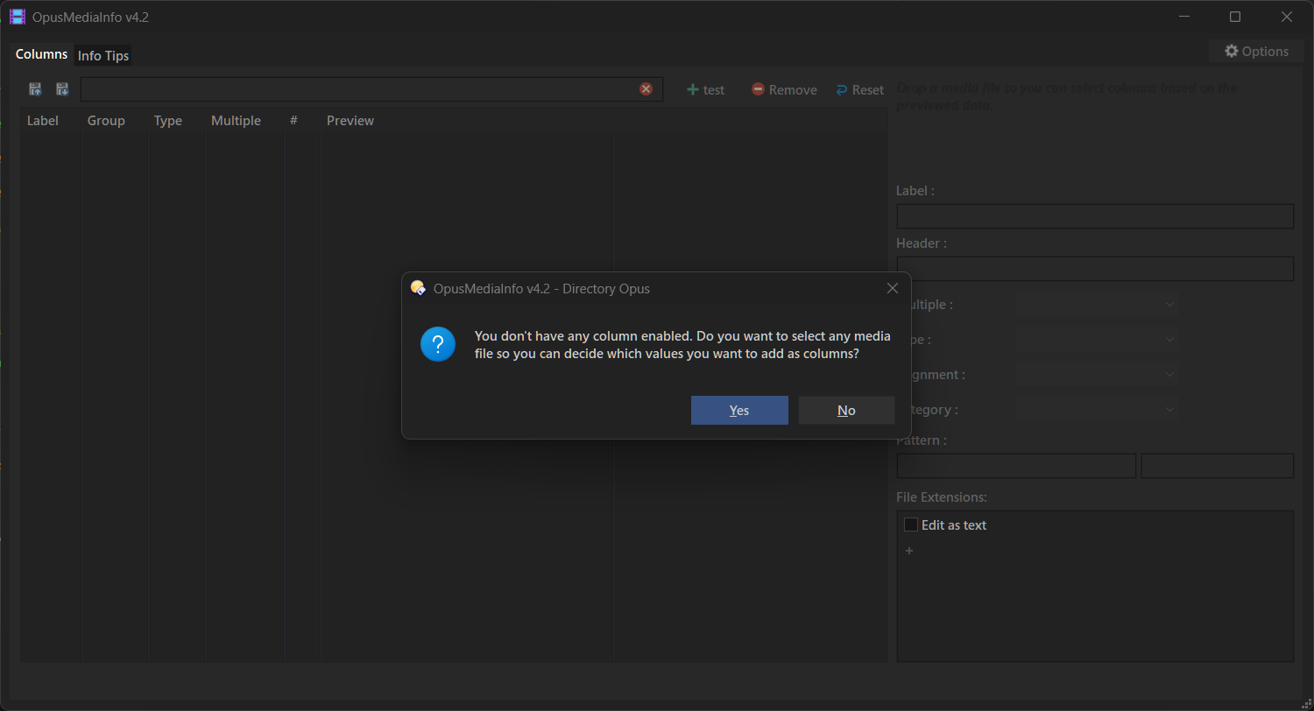Switch to the Info Tips tab

click(x=103, y=56)
